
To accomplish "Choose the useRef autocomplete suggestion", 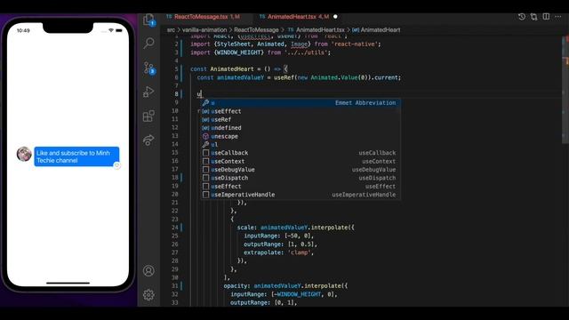I will point(301,120).
